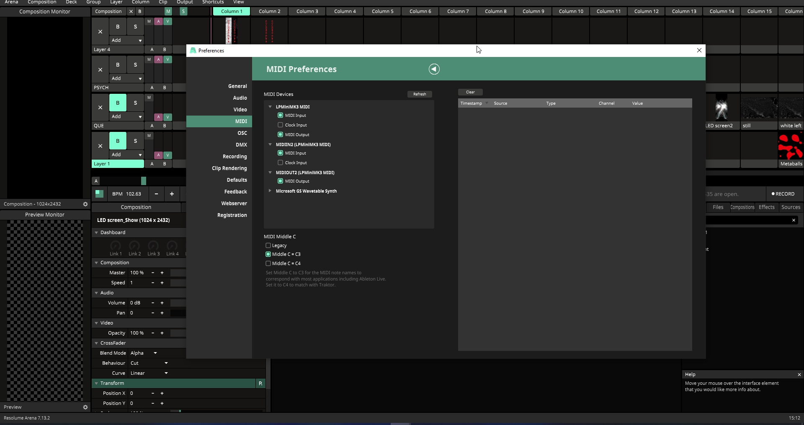Toggle Bypass on the QUE layer
The image size is (804, 425).
(118, 103)
